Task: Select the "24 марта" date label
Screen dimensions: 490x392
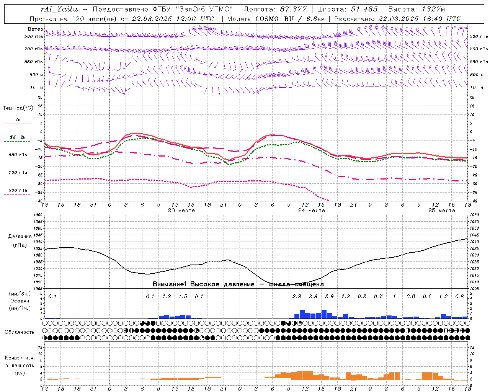Action: pos(312,211)
